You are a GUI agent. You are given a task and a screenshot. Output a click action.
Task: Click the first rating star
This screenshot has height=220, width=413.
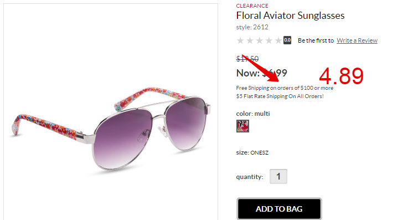240,40
